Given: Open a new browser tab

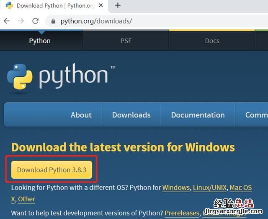Looking at the screenshot, I should [x=118, y=5].
